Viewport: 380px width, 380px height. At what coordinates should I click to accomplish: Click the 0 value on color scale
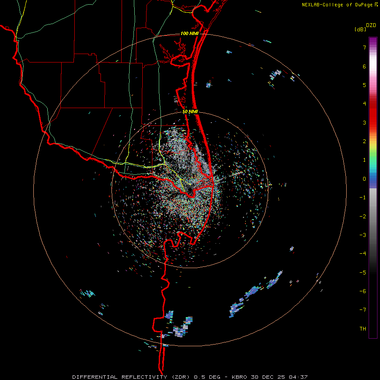[364, 179]
